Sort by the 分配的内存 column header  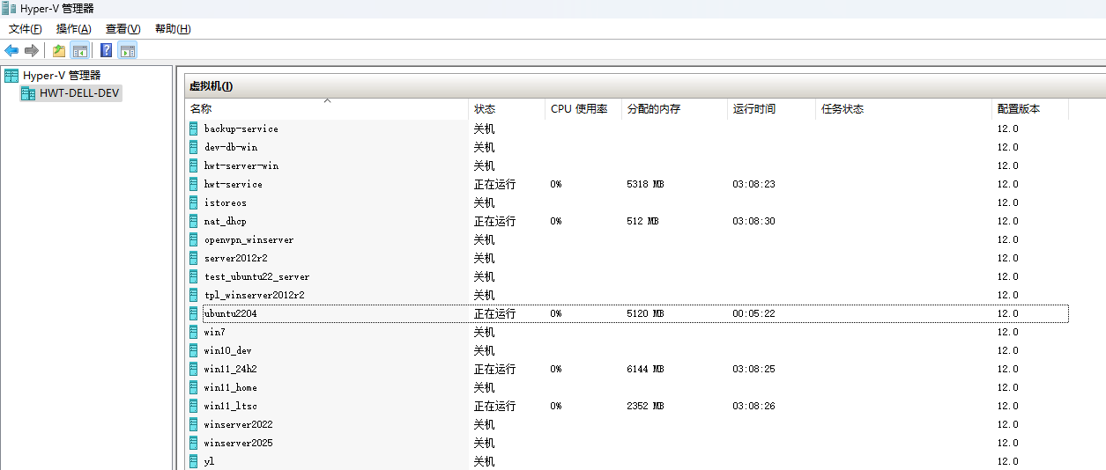point(675,109)
